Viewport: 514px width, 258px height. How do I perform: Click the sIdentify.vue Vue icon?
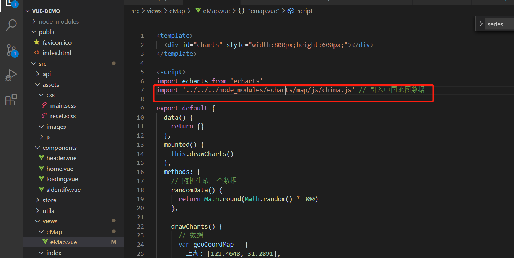pos(41,190)
